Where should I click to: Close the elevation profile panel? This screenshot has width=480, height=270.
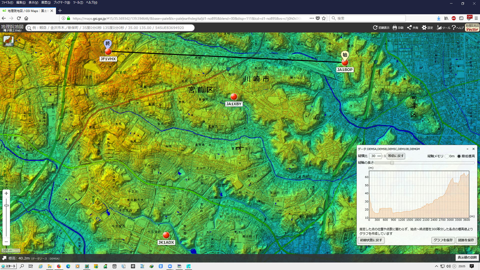tap(473, 149)
